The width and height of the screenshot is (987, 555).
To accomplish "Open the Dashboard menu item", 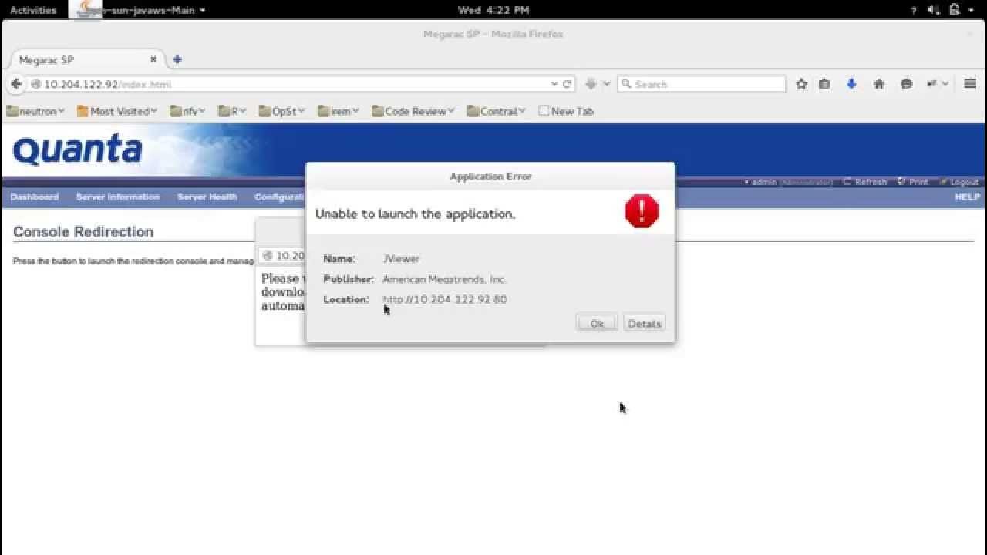I will (35, 197).
